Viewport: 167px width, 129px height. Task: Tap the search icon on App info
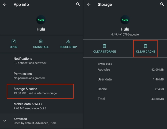[78, 4]
